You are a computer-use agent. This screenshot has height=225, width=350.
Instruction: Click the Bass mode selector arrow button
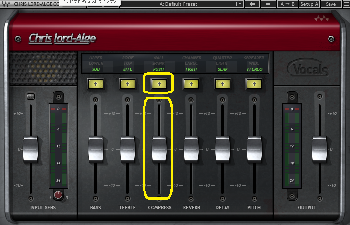click(95, 84)
